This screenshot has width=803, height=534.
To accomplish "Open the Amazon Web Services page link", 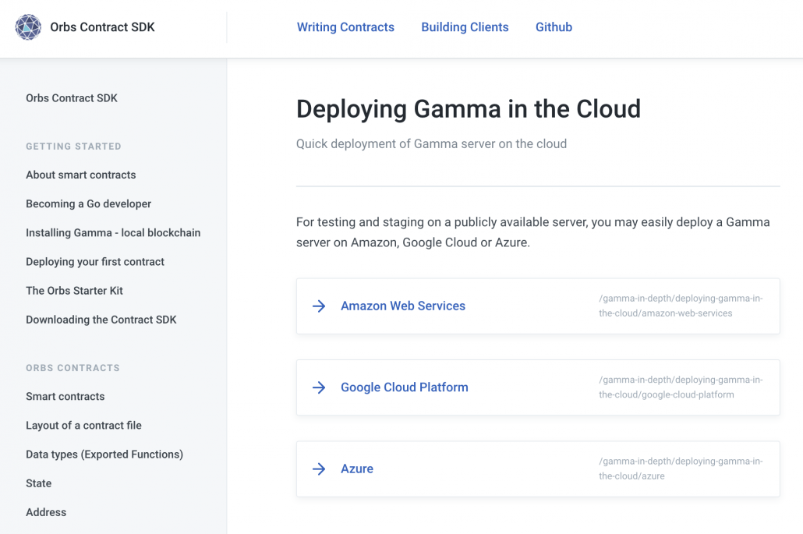I will click(x=403, y=306).
